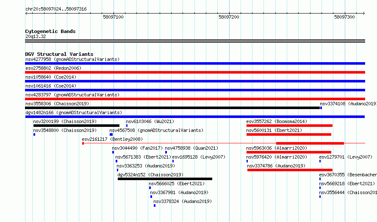377x222 pixels.
Task: Open the nsv4567508 gnomADStructuralVariants label
Action: 156,130
